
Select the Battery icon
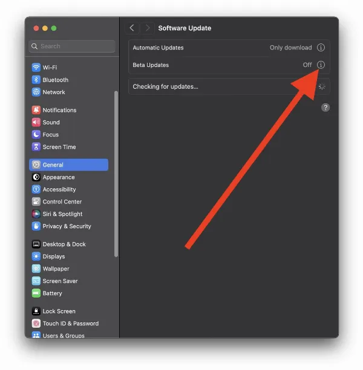coord(36,293)
